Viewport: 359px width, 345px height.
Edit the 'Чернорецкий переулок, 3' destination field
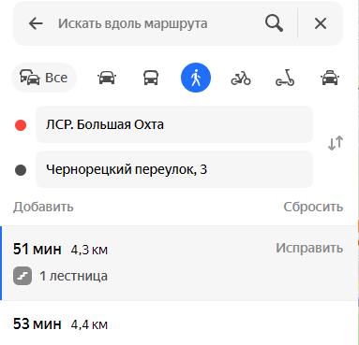click(174, 169)
